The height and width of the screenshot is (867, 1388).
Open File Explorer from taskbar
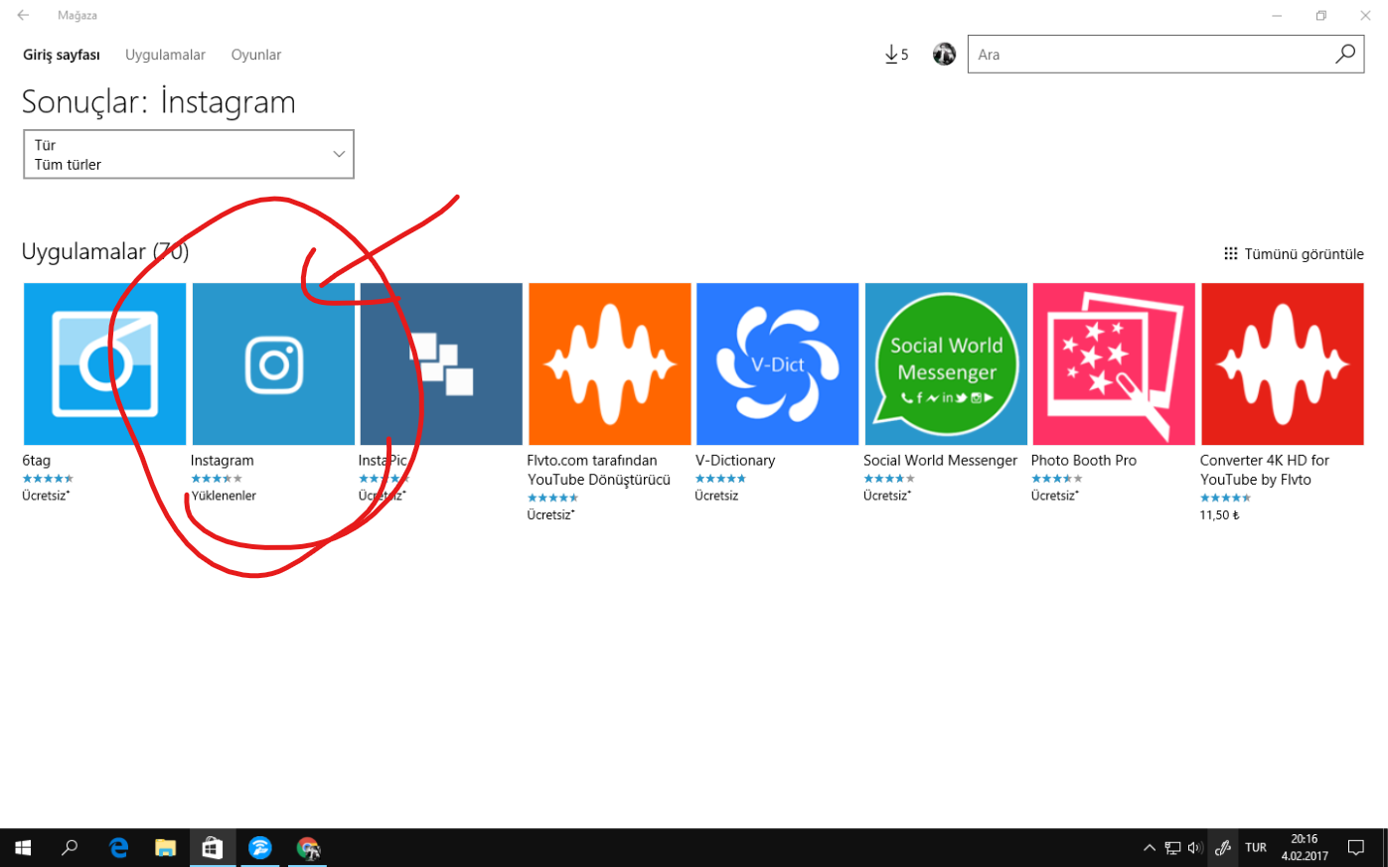coord(165,847)
